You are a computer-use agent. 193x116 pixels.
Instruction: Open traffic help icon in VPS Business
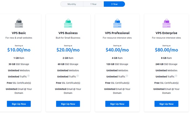coord(78,76)
